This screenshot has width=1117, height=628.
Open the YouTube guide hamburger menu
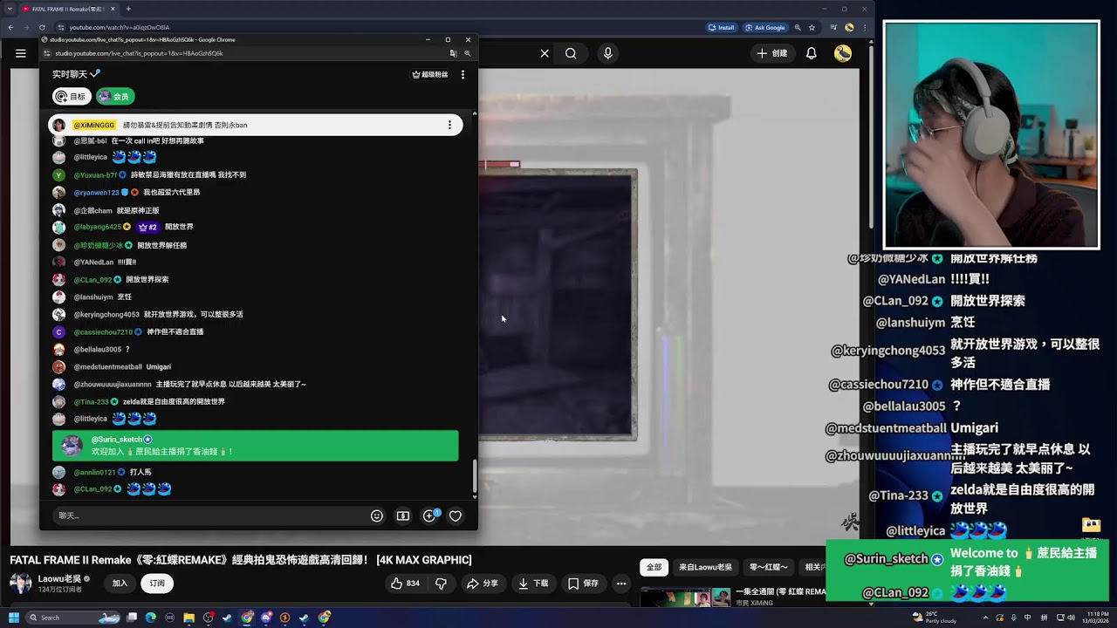[x=20, y=53]
